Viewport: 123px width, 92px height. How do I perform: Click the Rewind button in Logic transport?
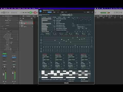coord(24,13)
